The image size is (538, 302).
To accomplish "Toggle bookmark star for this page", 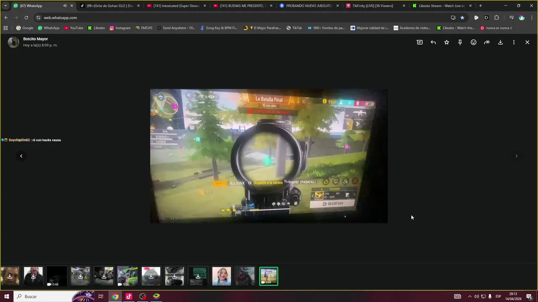I will (462, 18).
